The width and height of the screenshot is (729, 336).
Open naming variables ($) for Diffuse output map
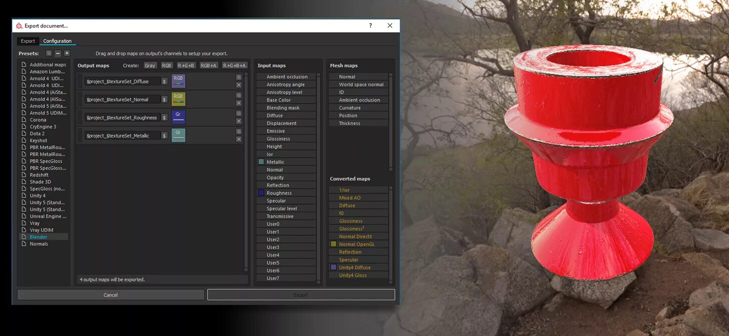(164, 81)
